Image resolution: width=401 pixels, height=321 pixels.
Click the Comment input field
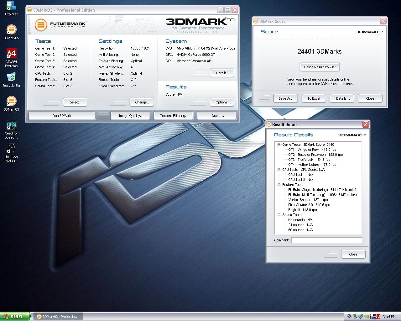point(326,240)
